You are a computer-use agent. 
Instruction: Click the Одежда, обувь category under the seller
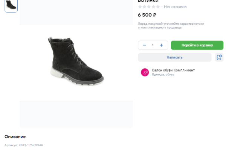pos(163,75)
